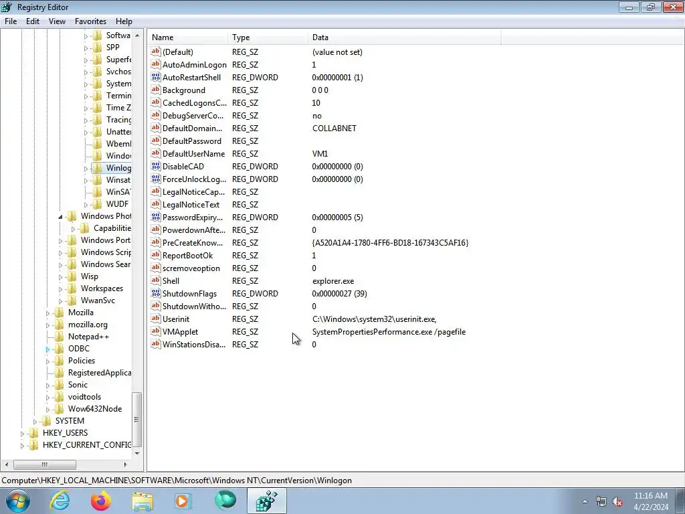
Task: Click tree horizontal scrollbar right arrow
Action: (x=125, y=464)
